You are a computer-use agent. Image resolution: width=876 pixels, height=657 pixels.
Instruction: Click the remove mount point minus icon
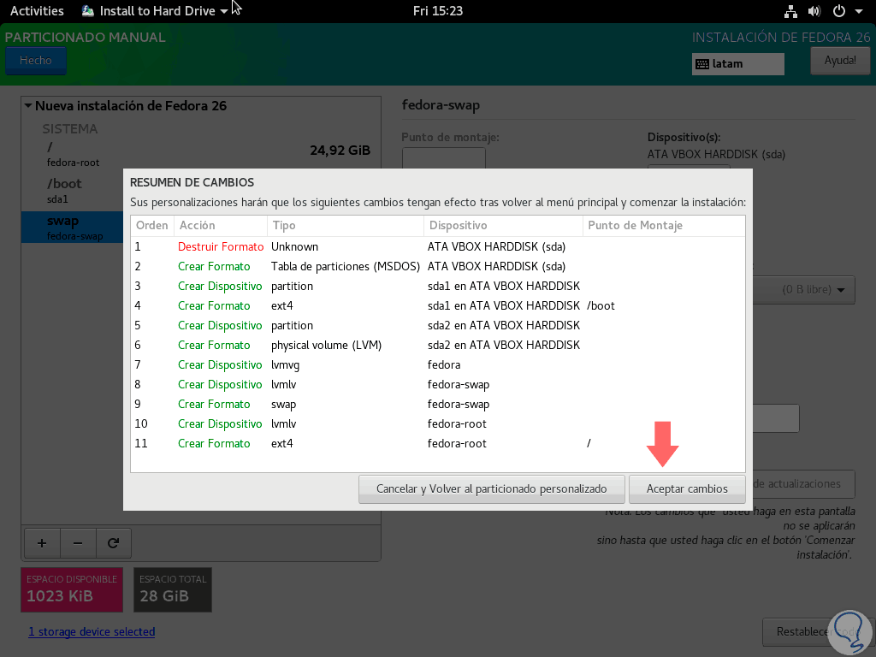(78, 543)
